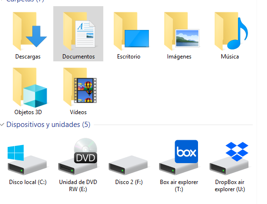The height and width of the screenshot is (204, 267).
Task: Click the Documentos label text
Action: (x=79, y=57)
